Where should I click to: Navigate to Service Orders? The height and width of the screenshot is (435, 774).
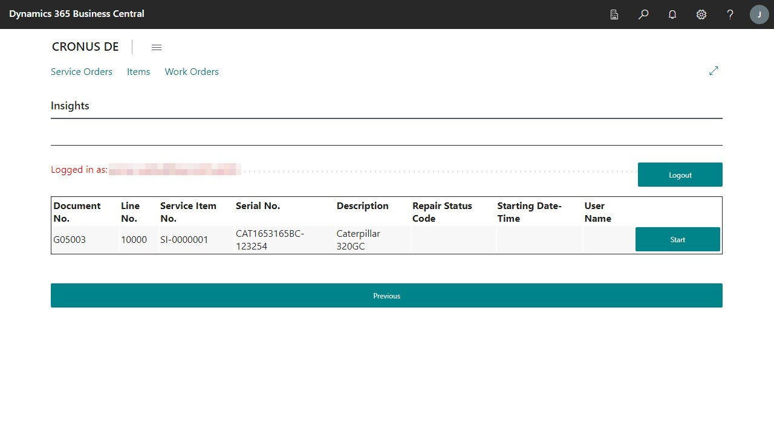(x=81, y=71)
